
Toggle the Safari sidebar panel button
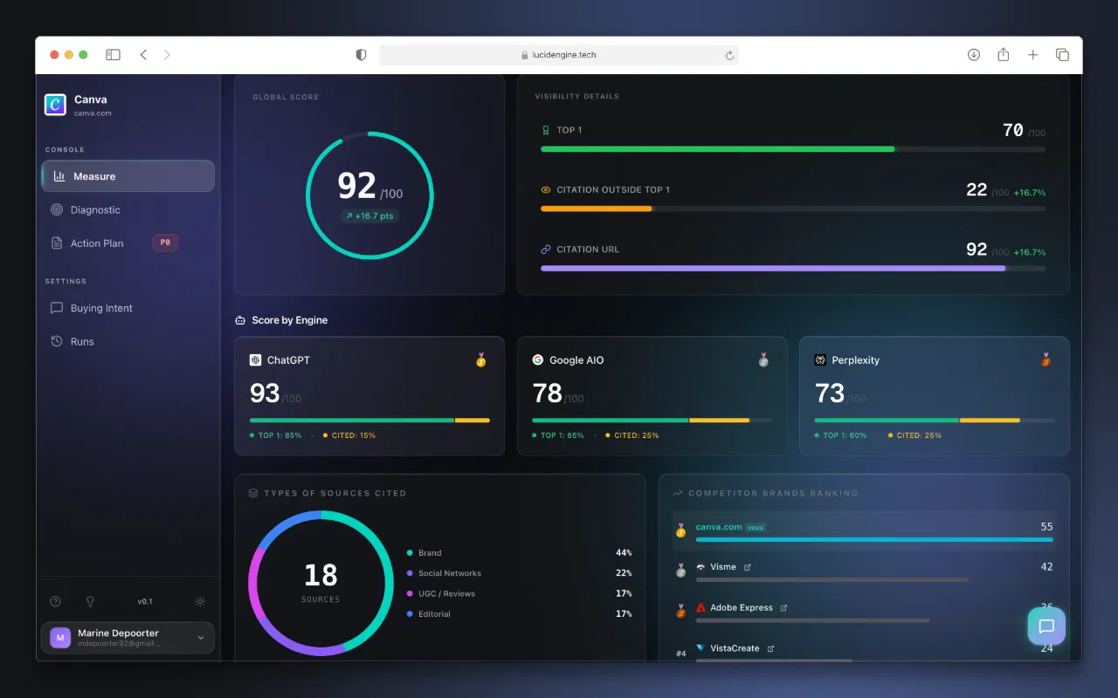(113, 55)
